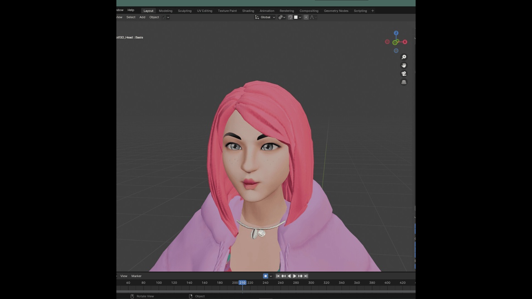The width and height of the screenshot is (532, 299).
Task: Switch to the Shading workspace tab
Action: 248,11
